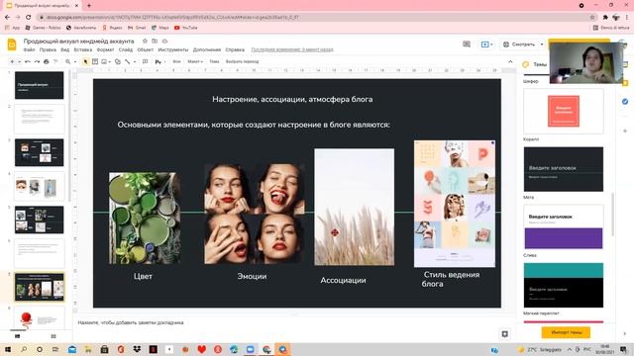Open the line type dropdown arrow
The height and width of the screenshot is (356, 634).
pyautogui.click(x=135, y=61)
